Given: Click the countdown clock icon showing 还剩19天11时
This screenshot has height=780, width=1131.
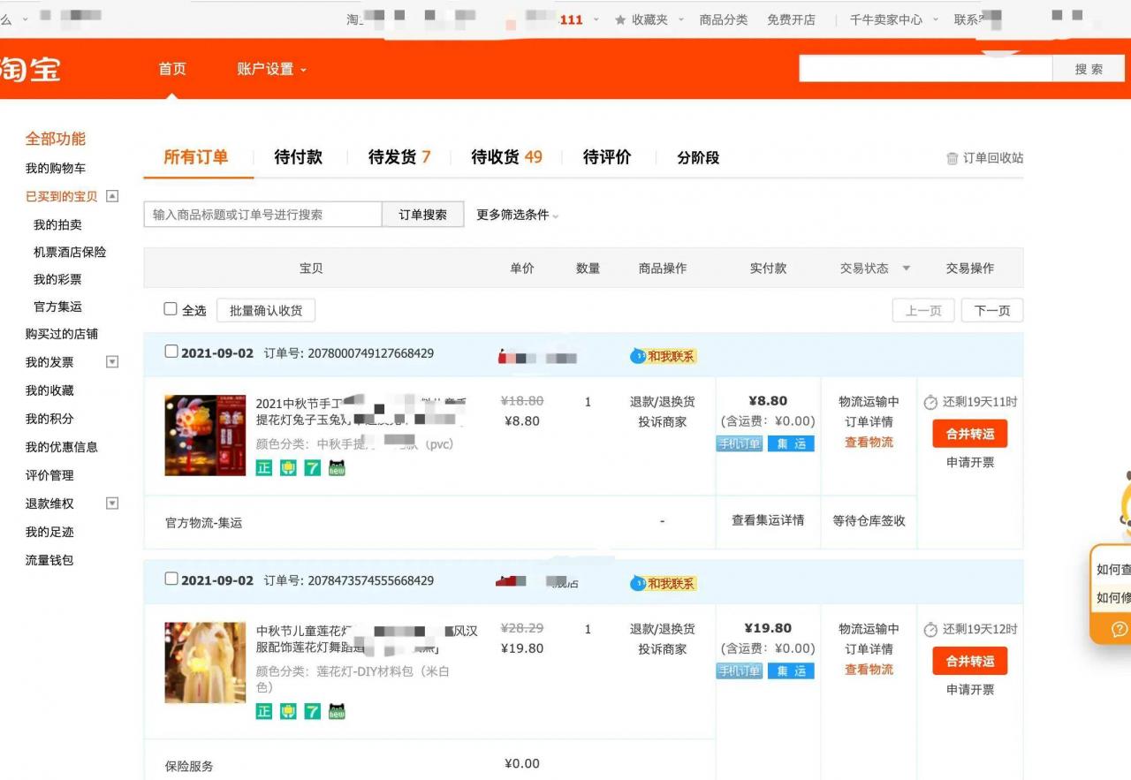Looking at the screenshot, I should click(930, 402).
